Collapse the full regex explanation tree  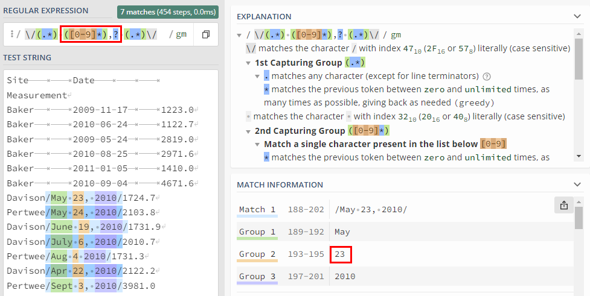[239, 36]
